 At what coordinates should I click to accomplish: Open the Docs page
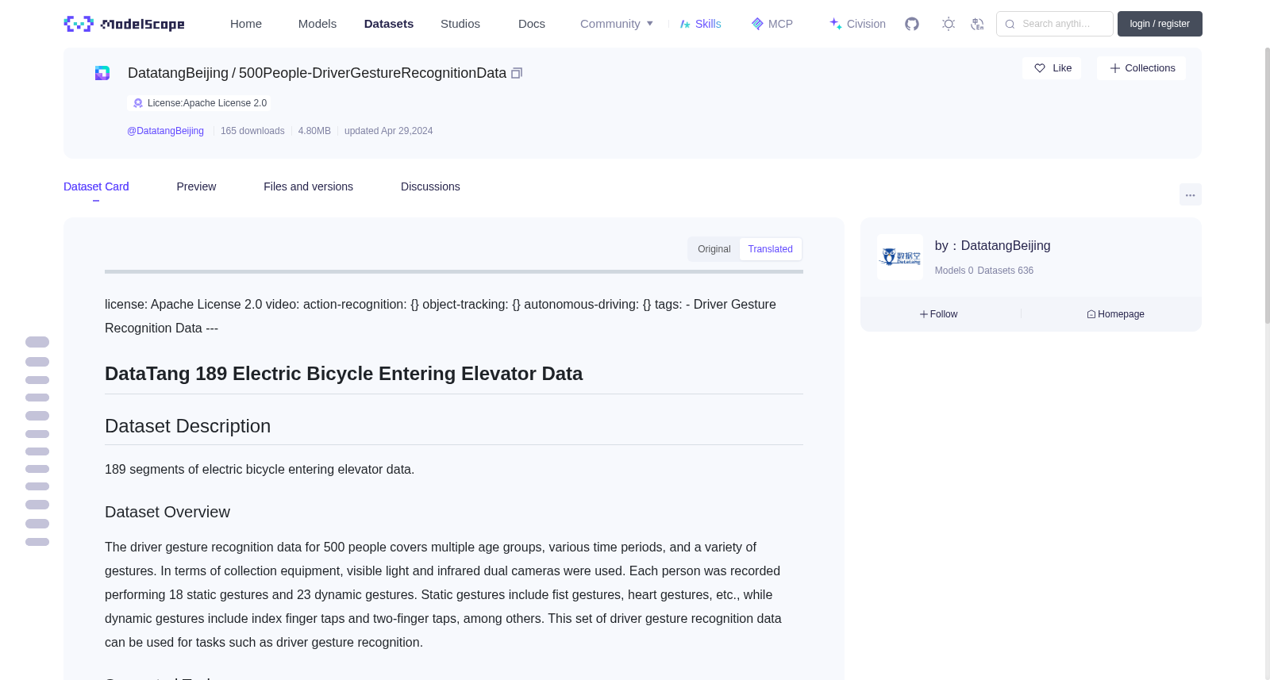point(532,24)
